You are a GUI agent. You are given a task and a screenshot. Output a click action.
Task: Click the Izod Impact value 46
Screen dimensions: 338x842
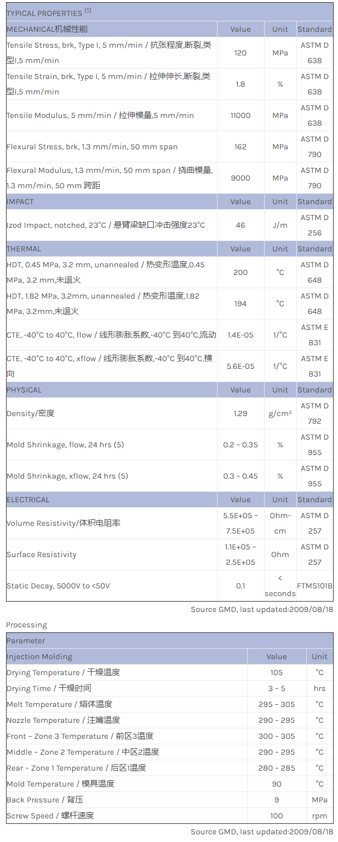coord(240,225)
